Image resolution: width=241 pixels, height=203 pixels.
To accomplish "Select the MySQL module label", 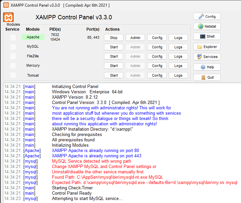I will (33, 46).
